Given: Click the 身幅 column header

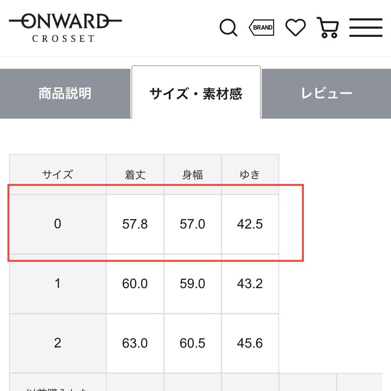Looking at the screenshot, I should pos(193,175).
